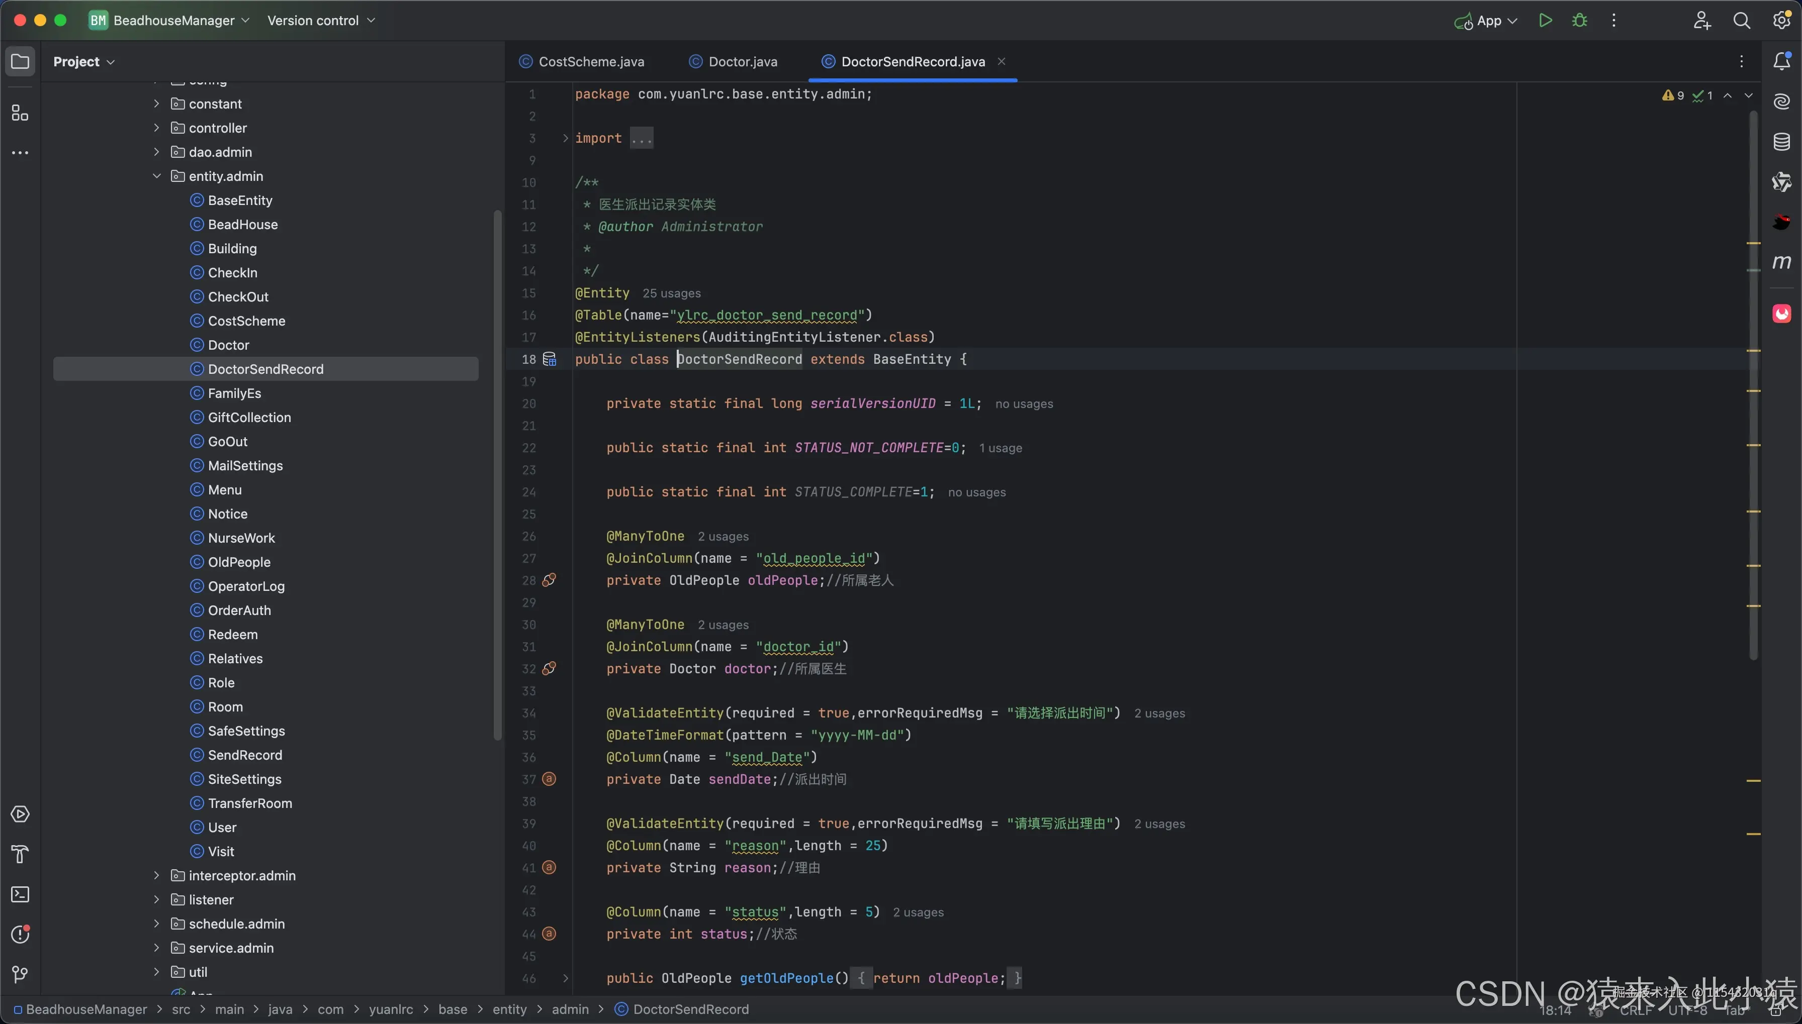This screenshot has width=1802, height=1024.
Task: Open the Notifications bell panel
Action: pyautogui.click(x=1781, y=62)
